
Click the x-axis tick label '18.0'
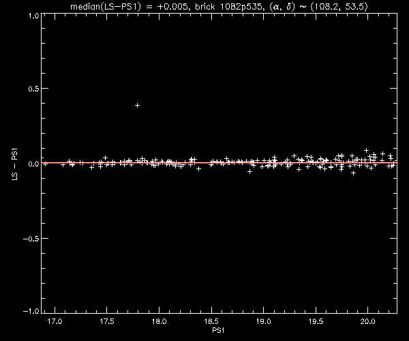point(159,321)
